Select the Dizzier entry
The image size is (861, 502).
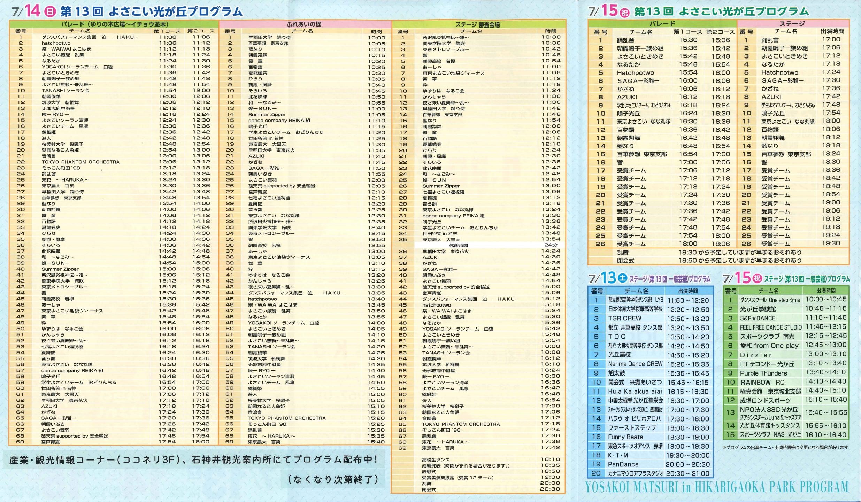[756, 355]
